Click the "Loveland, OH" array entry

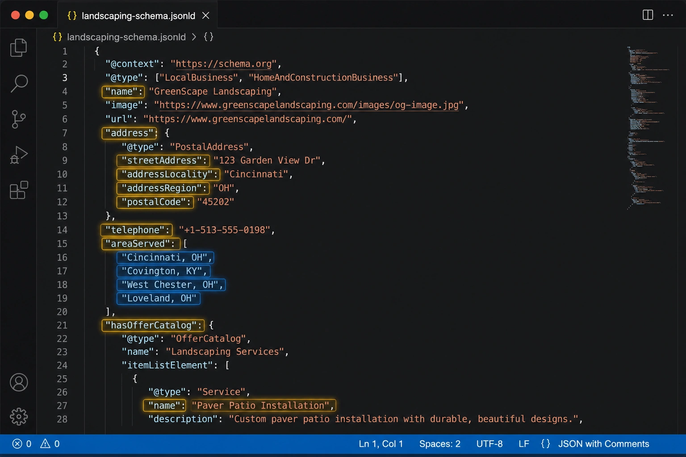pyautogui.click(x=159, y=298)
